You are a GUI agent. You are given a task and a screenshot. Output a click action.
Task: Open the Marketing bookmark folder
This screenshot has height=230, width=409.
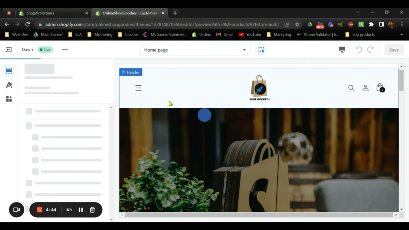[x=279, y=34]
